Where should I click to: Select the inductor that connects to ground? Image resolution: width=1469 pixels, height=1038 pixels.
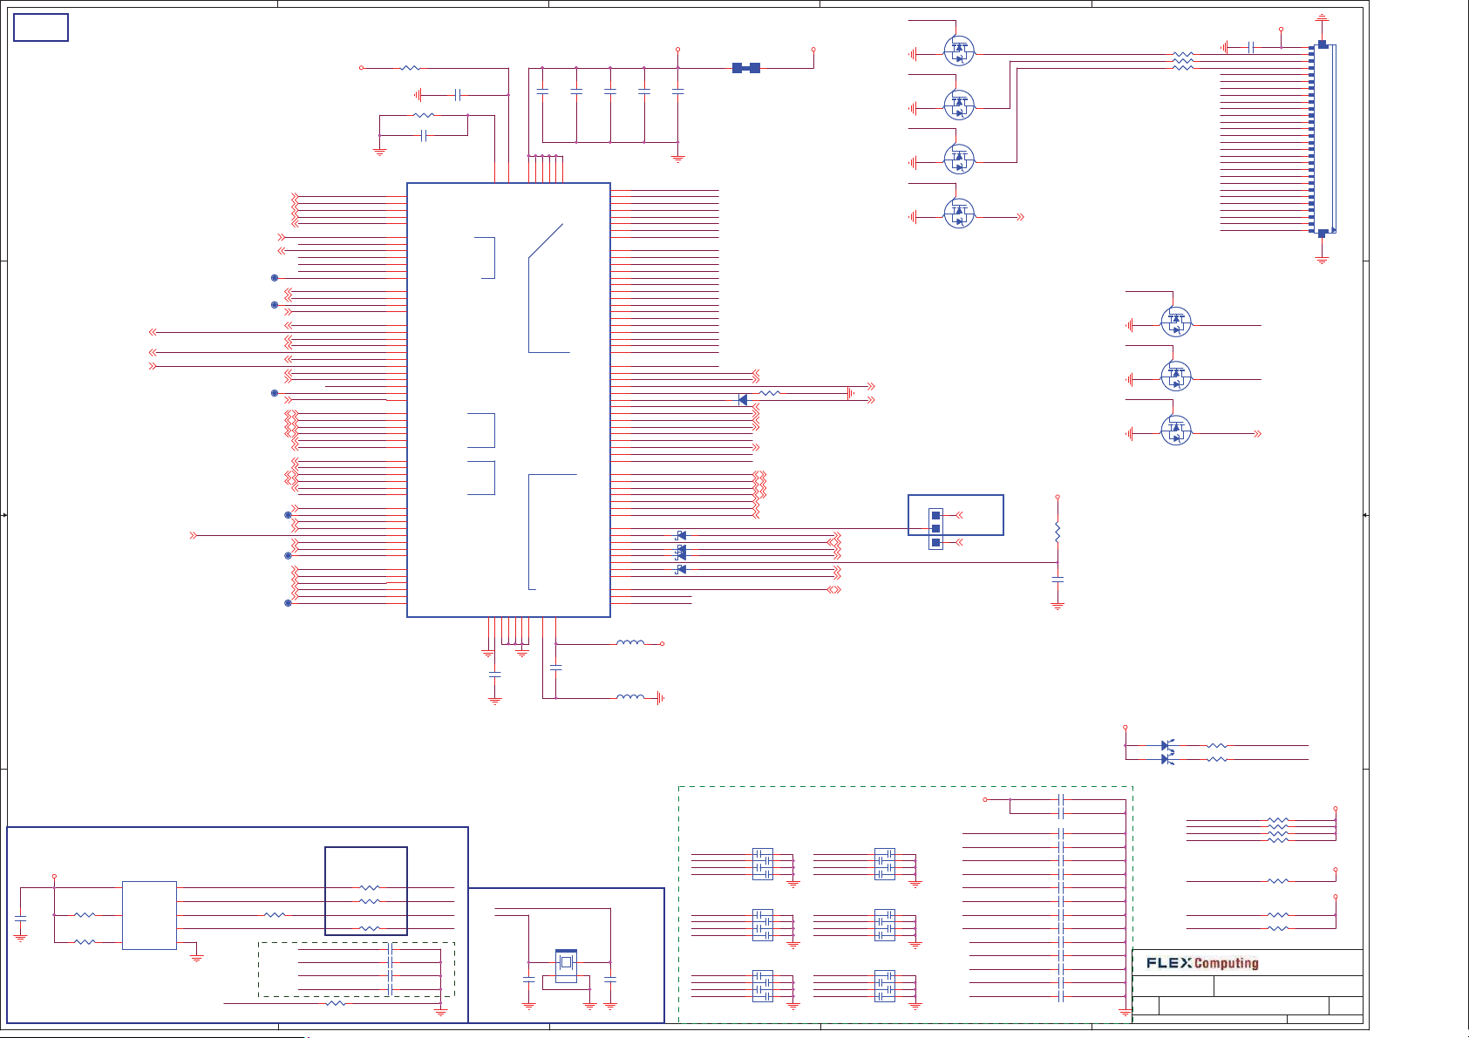[630, 697]
